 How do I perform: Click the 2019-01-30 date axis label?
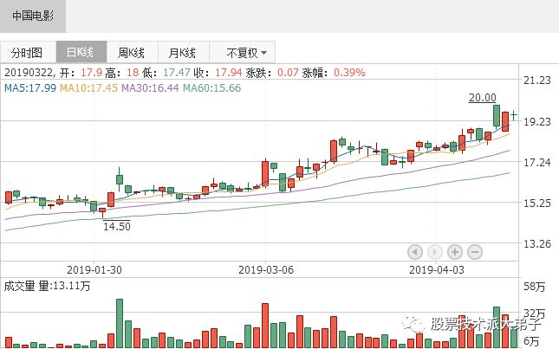94,269
